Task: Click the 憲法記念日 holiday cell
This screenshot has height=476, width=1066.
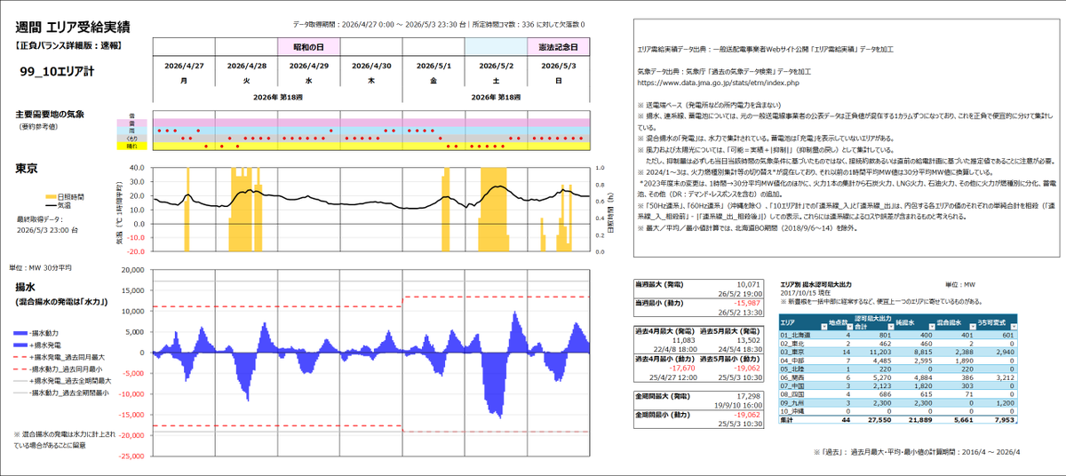Action: [558, 46]
